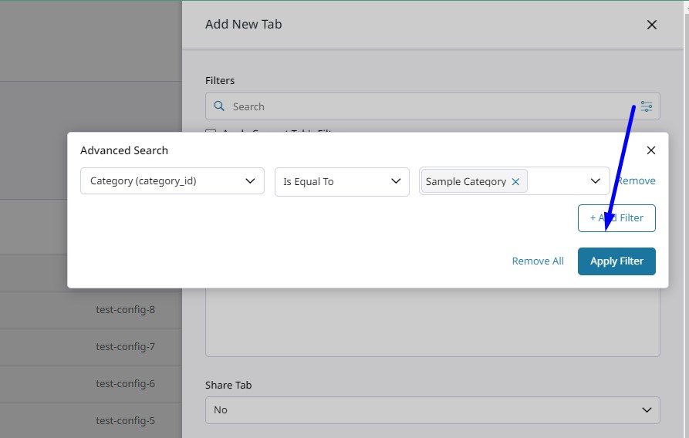Screen dimensions: 689x438
Task: Click the Remove link beside the filter row
Action: pos(637,181)
